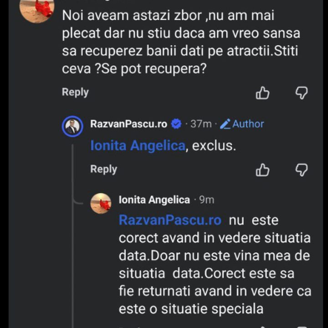Open the top commenter's avatar

(37, 10)
